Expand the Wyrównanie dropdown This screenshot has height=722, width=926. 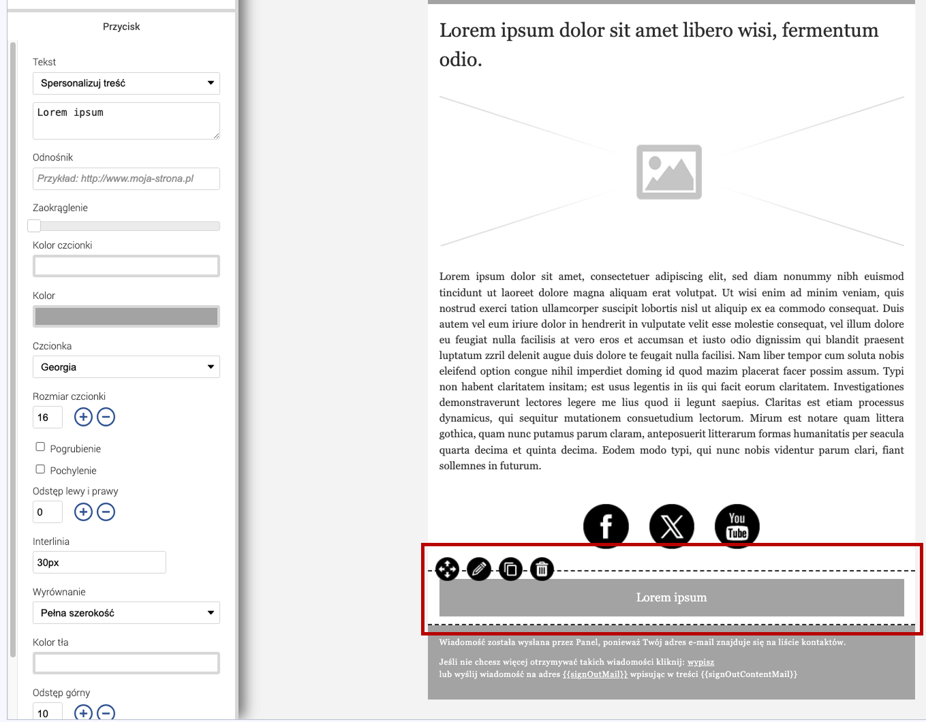tap(126, 613)
